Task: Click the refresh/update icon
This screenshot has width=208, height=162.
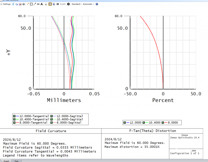Action: [13, 4]
